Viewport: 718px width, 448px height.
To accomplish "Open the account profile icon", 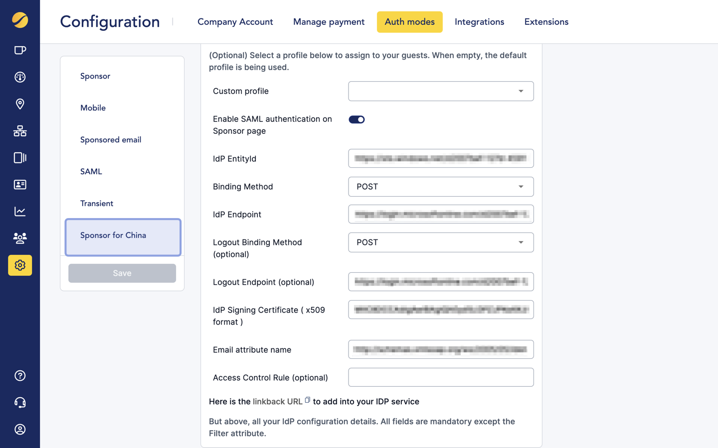I will 20,429.
